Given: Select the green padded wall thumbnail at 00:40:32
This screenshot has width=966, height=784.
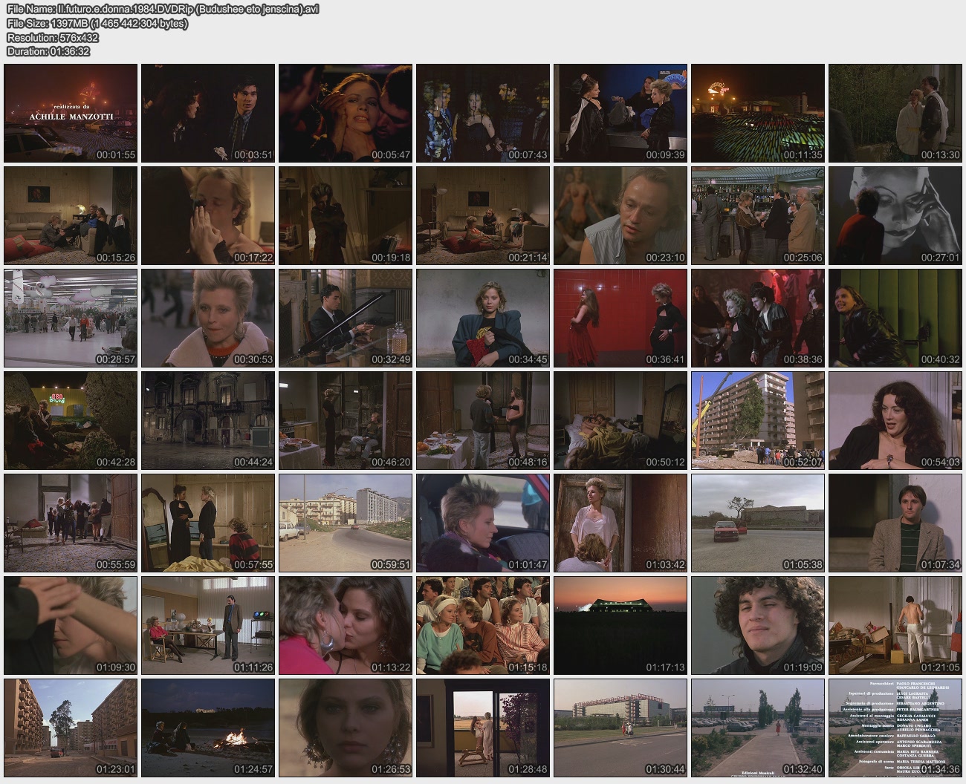Looking at the screenshot, I should click(895, 318).
